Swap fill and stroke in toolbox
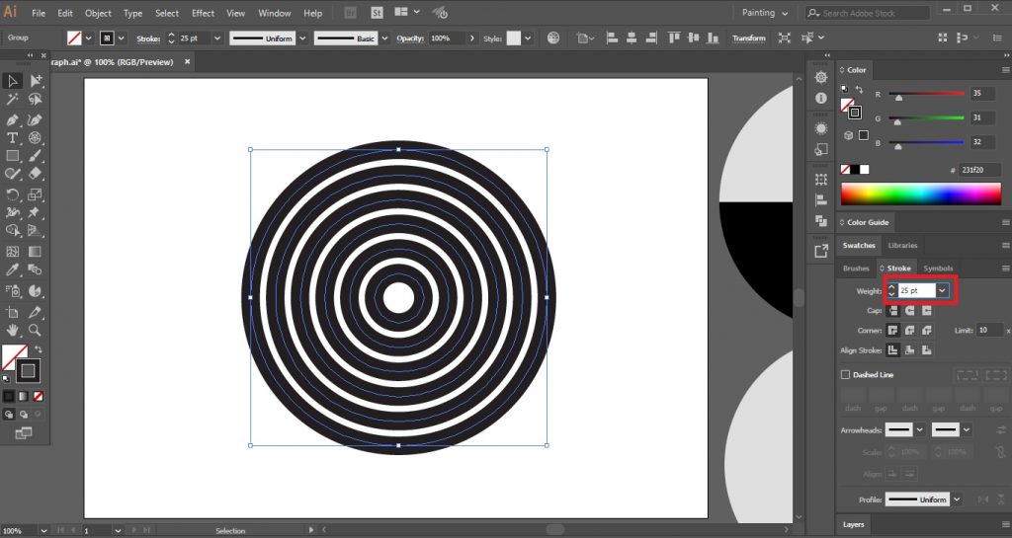Image resolution: width=1012 pixels, height=538 pixels. 39,349
